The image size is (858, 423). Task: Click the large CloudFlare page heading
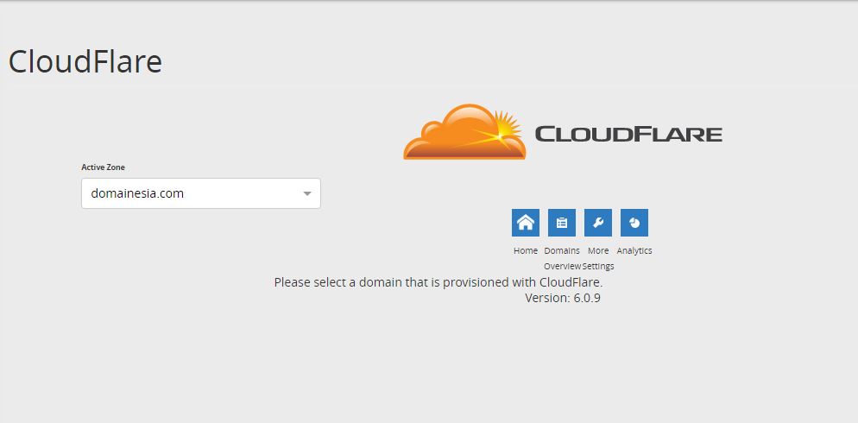tap(85, 62)
